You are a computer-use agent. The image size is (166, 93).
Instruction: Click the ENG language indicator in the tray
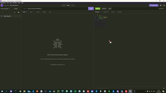click(x=154, y=91)
